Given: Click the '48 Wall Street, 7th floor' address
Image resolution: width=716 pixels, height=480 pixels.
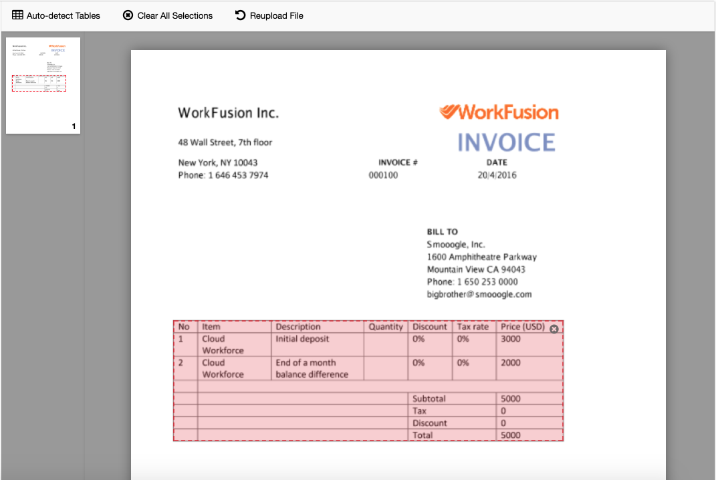Looking at the screenshot, I should 225,142.
